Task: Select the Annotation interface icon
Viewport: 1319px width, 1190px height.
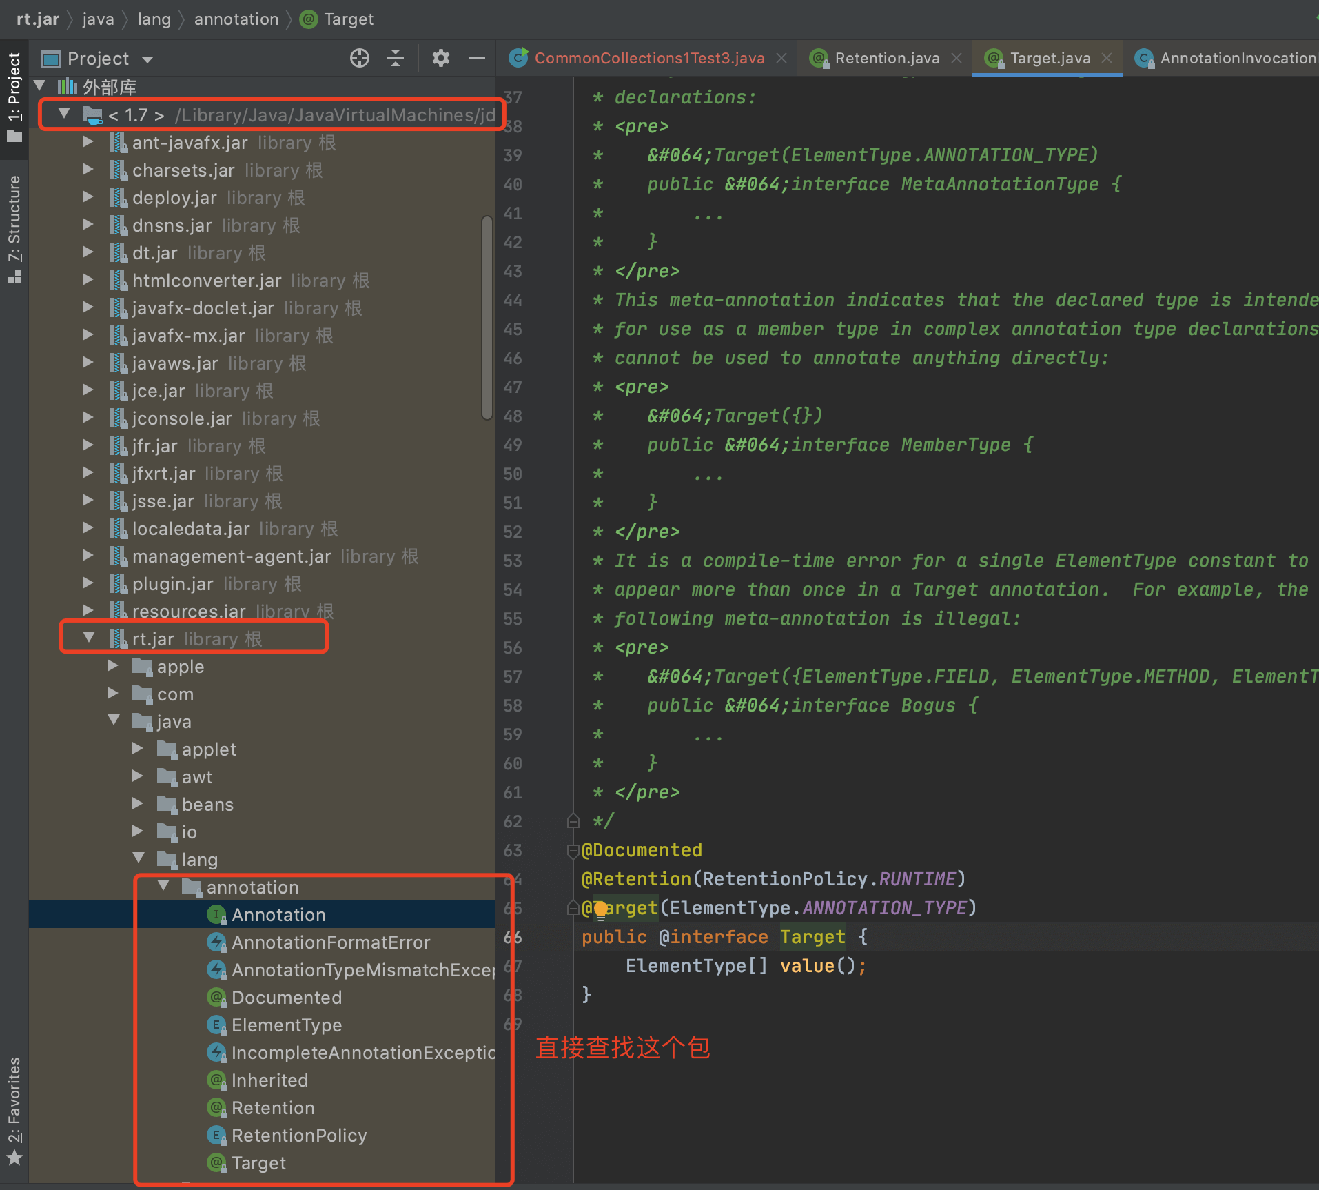Action: click(216, 915)
